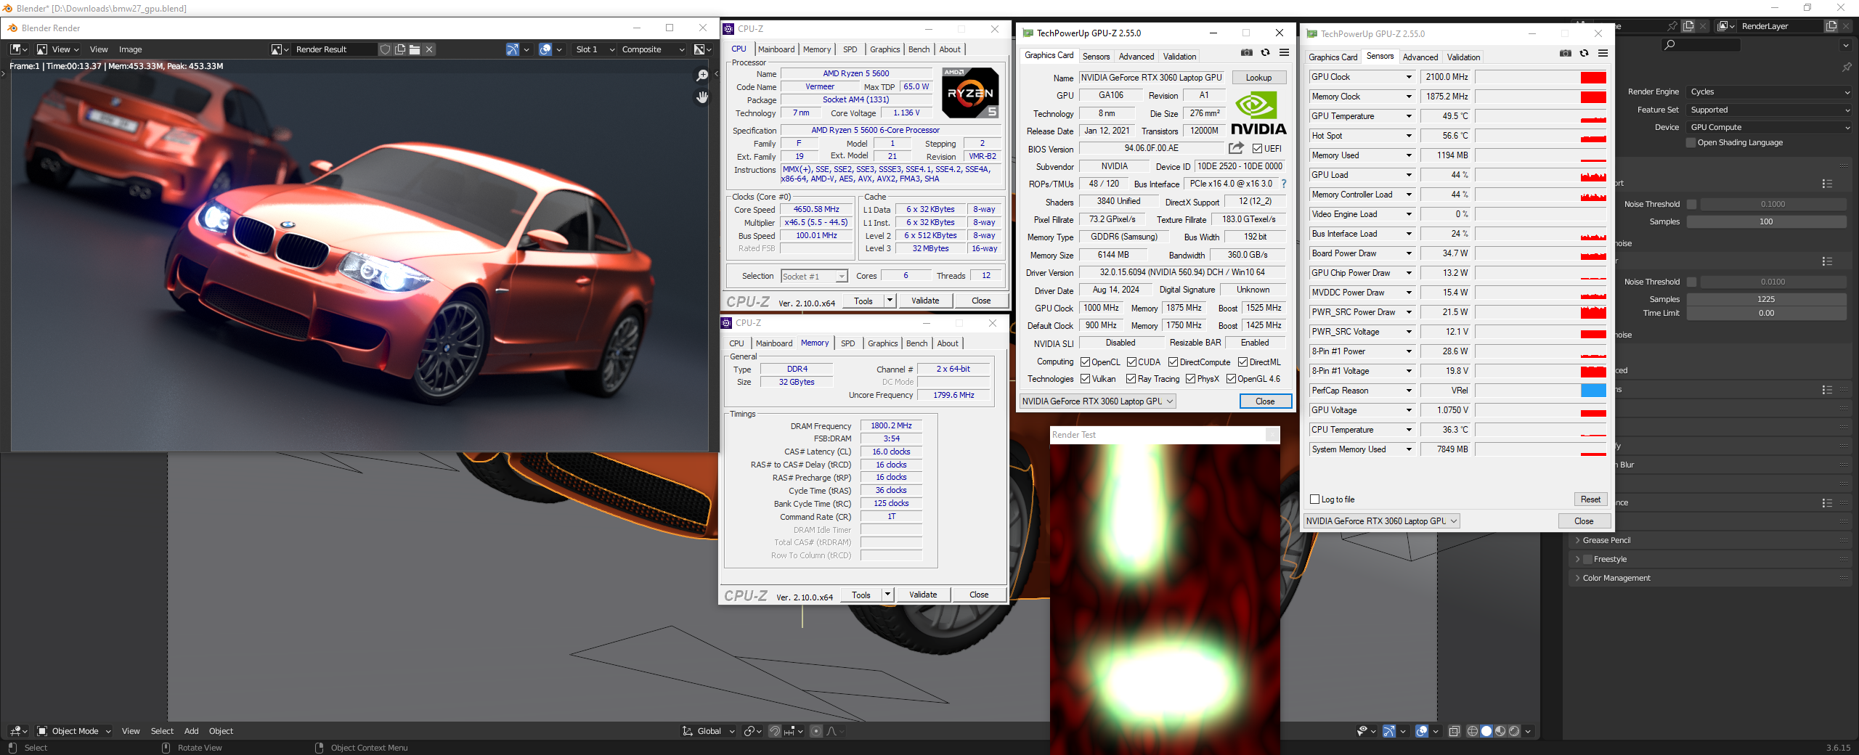Click Bus Interface question mark in GPU-Z

[x=1283, y=184]
